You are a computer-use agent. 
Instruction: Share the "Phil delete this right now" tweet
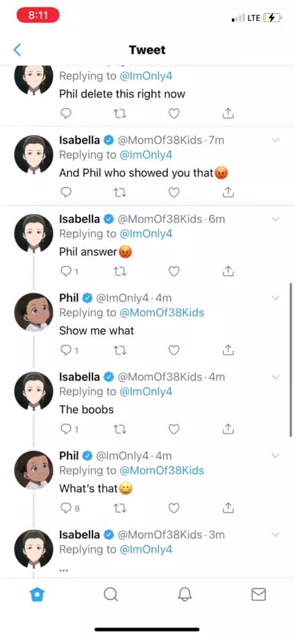(228, 114)
